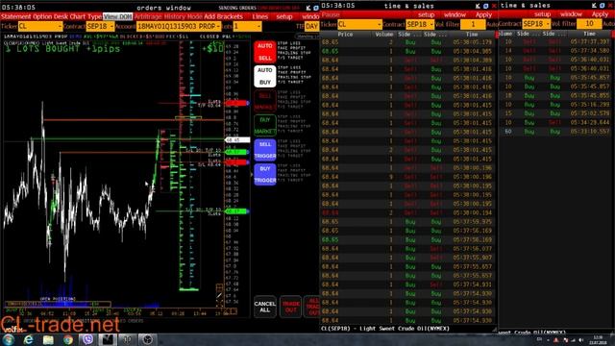Open setup menu in second time & sales window
The image size is (615, 346).
tap(542, 14)
